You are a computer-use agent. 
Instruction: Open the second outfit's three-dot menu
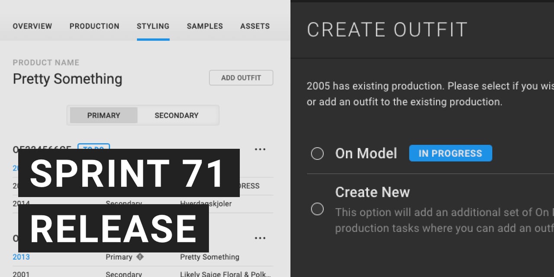[x=260, y=238]
